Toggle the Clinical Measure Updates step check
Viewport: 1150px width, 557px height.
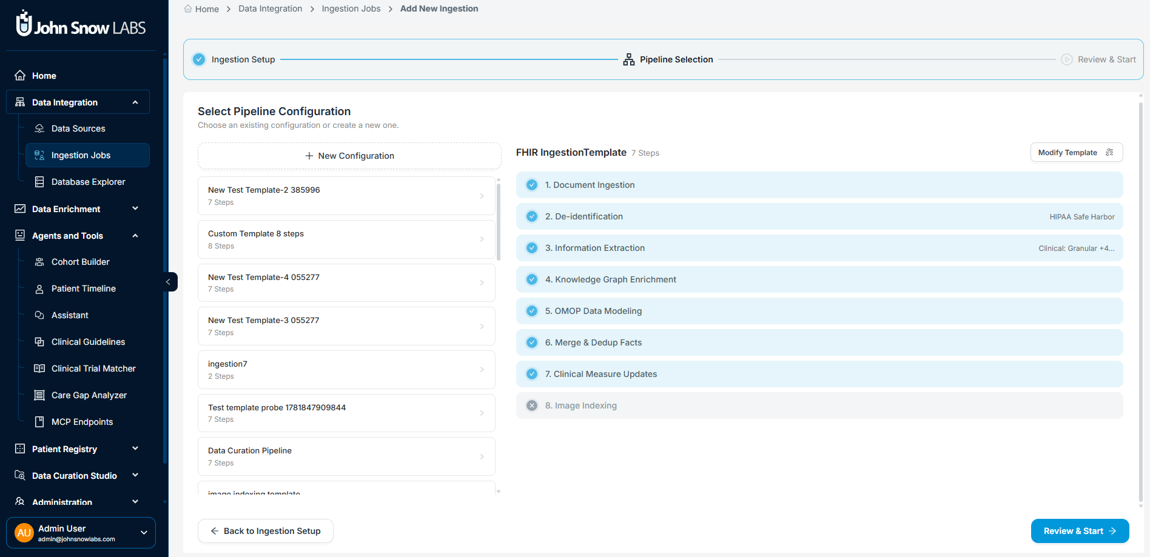(532, 374)
